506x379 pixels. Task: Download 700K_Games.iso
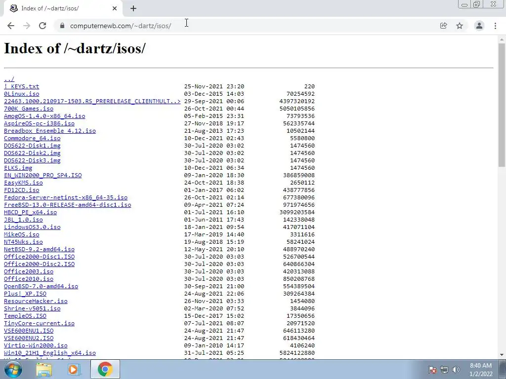29,109
